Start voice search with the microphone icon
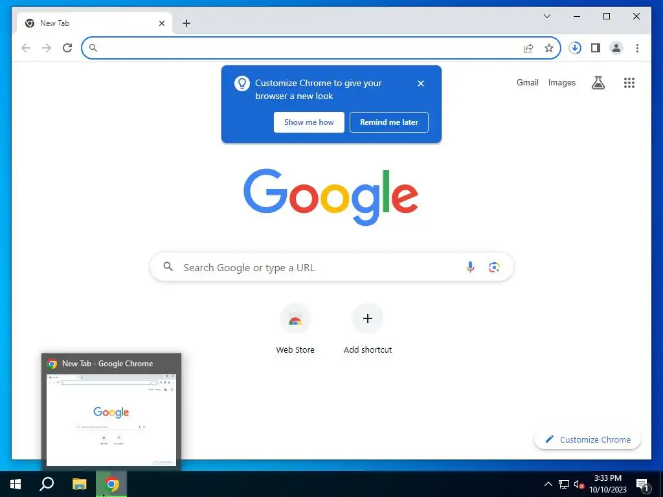 coord(470,267)
